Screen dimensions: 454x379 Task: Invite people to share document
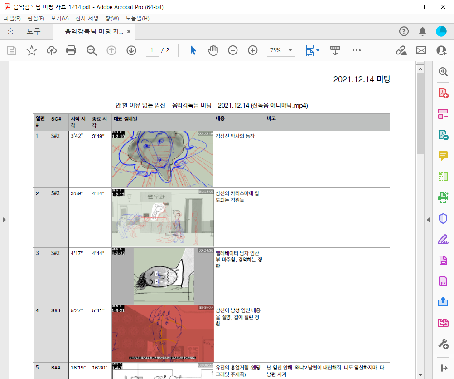coord(442,50)
